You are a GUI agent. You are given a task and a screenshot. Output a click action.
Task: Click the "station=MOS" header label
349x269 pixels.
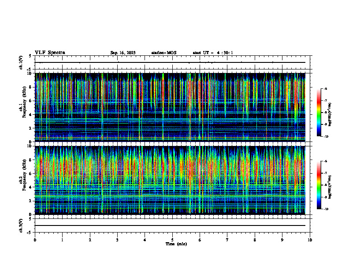click(164, 53)
